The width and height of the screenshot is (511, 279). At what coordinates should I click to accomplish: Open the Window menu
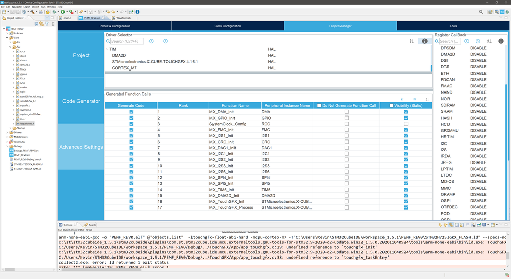coord(52,7)
